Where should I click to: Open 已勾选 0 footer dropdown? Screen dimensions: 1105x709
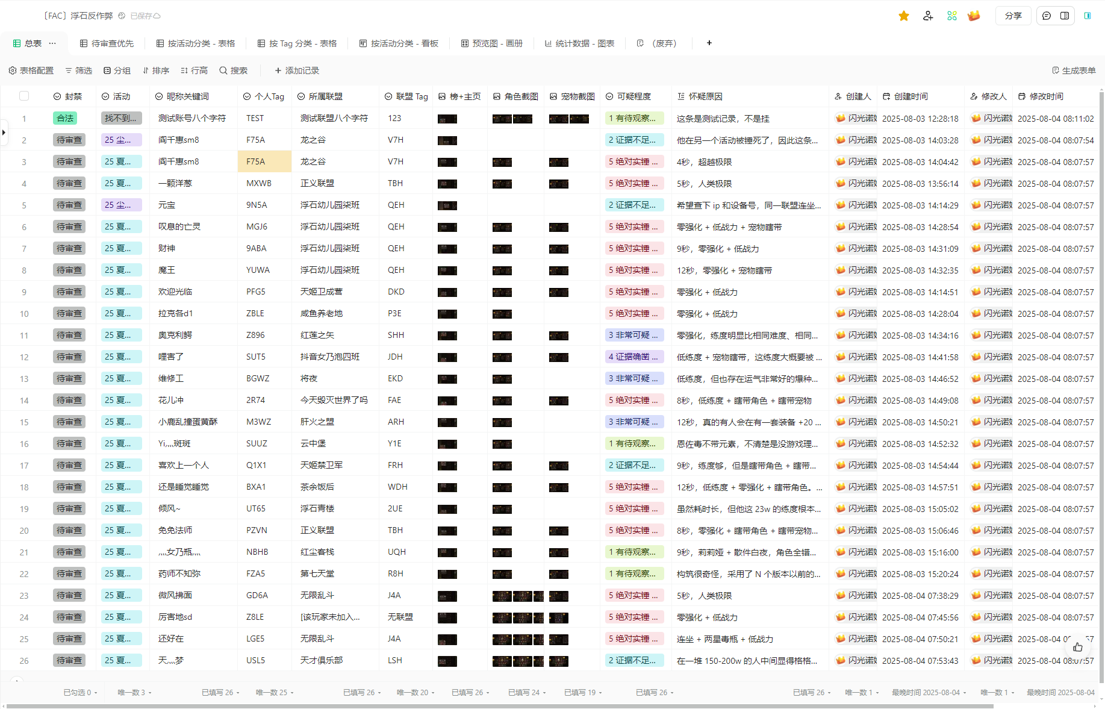click(x=80, y=693)
